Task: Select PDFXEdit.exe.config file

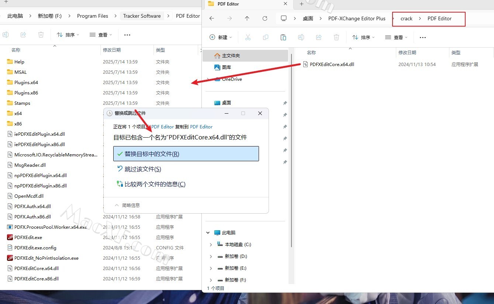Action: coord(35,248)
